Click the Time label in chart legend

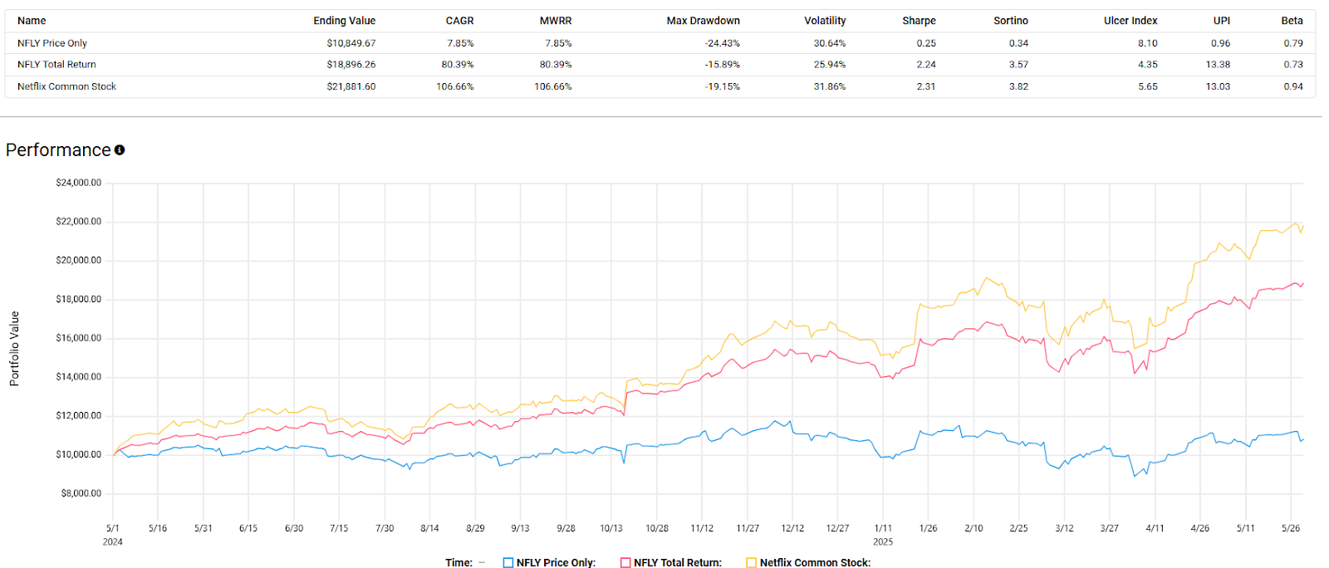(x=459, y=563)
